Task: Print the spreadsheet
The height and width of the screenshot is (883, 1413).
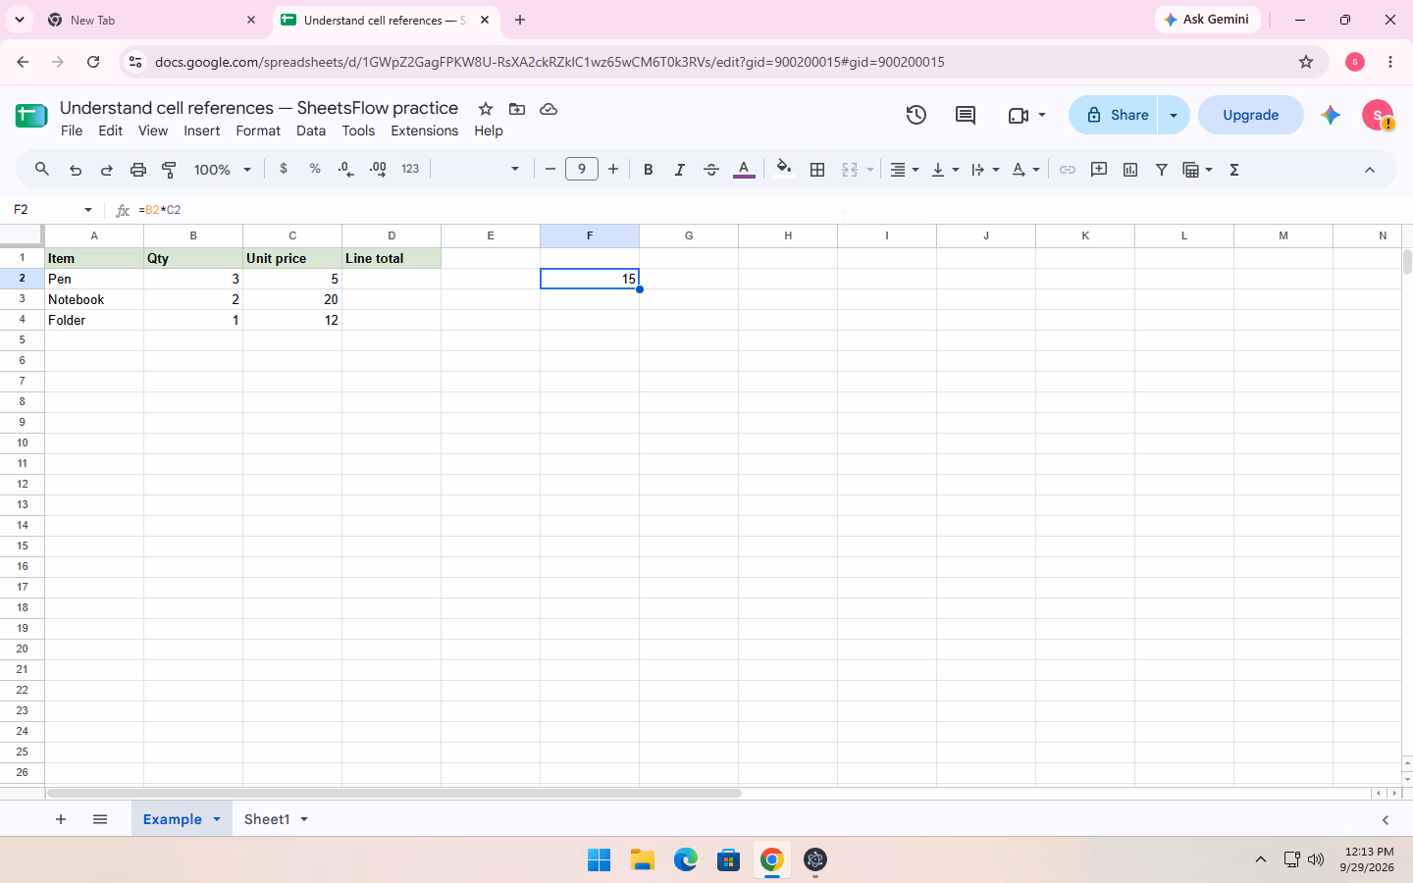Action: tap(138, 170)
